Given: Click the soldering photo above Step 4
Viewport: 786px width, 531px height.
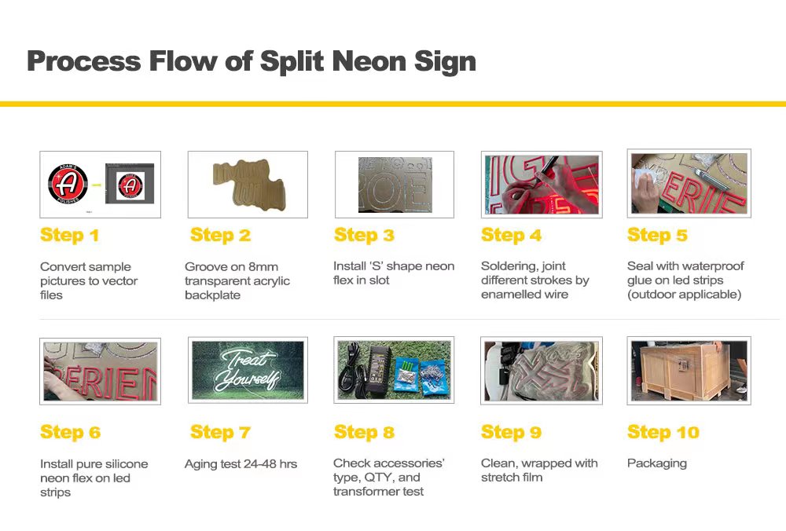Looking at the screenshot, I should tap(542, 185).
